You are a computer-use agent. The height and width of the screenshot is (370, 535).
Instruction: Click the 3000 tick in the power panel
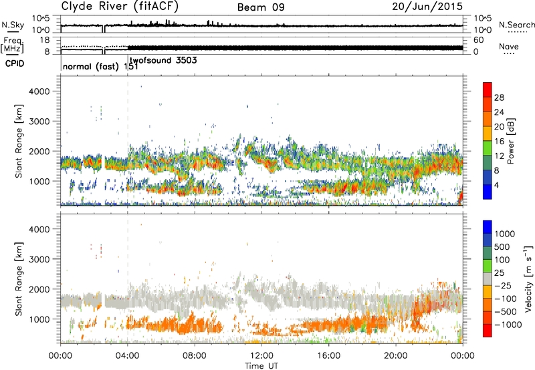click(x=39, y=122)
